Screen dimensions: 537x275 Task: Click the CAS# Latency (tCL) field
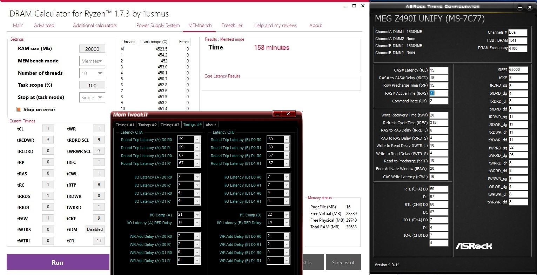(x=439, y=70)
